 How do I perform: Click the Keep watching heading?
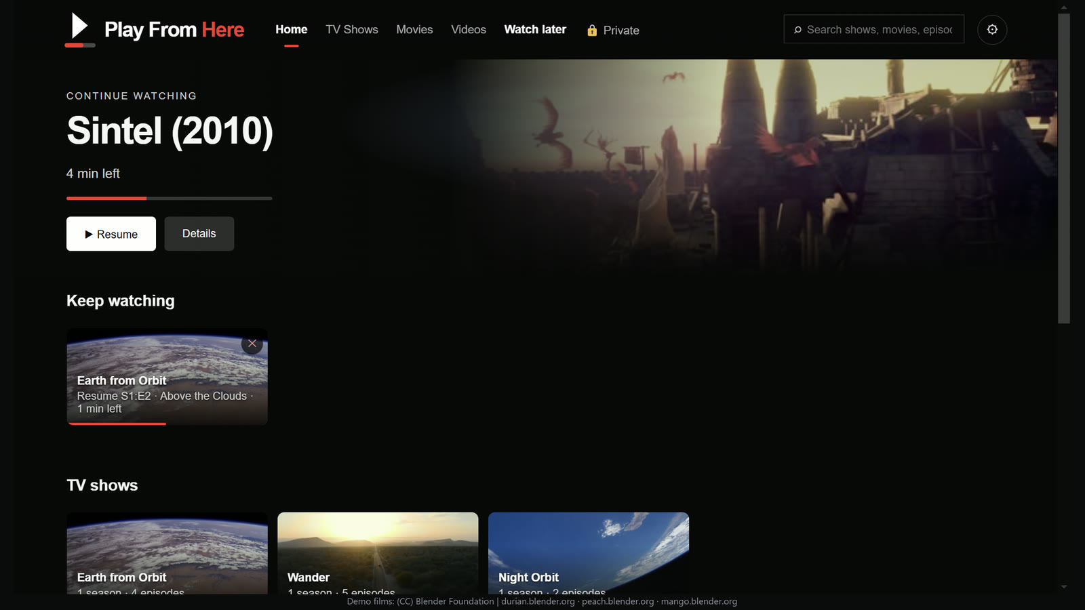tap(121, 301)
